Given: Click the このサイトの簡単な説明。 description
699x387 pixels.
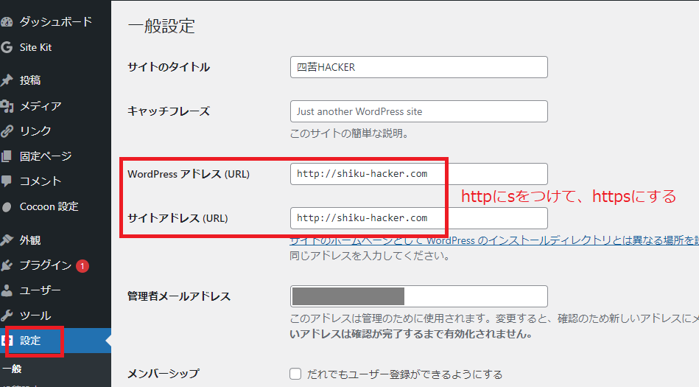Looking at the screenshot, I should click(349, 133).
